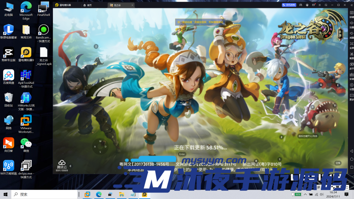Open the user account icon in title bar

coord(307,5)
